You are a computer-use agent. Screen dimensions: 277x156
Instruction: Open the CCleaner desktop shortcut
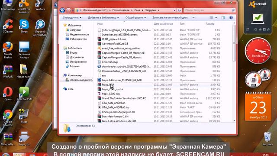(8, 26)
